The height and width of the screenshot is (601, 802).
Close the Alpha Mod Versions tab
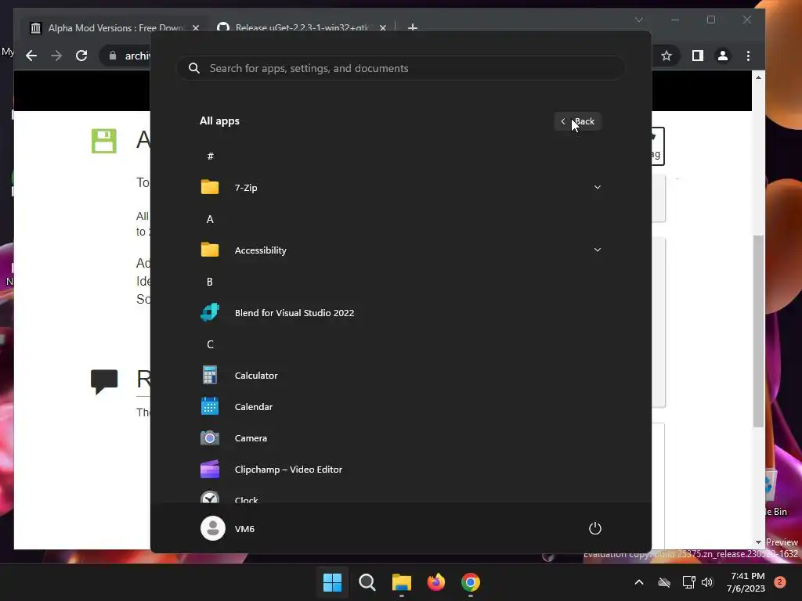[x=195, y=27]
